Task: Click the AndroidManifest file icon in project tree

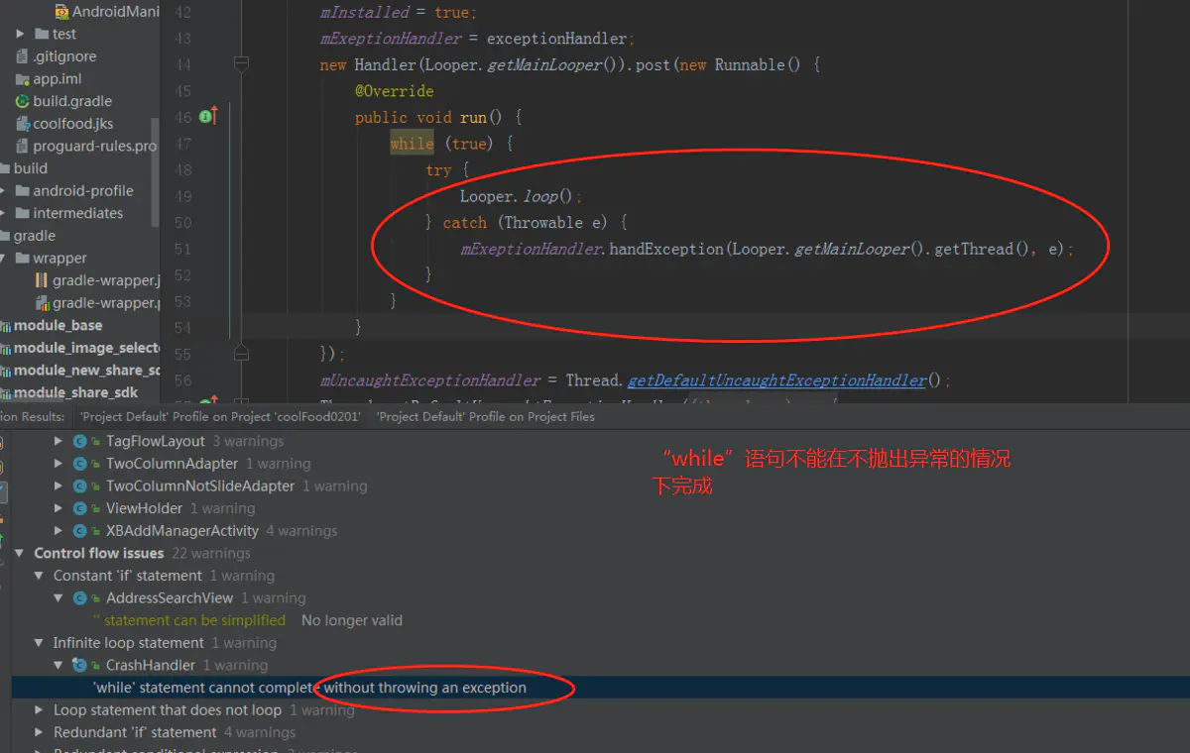Action: [61, 12]
